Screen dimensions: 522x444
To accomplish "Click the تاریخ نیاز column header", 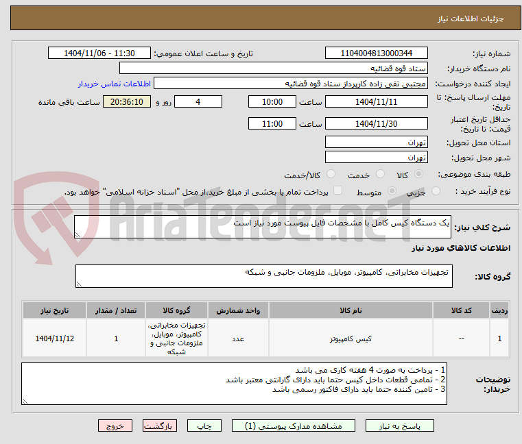I will (55, 310).
